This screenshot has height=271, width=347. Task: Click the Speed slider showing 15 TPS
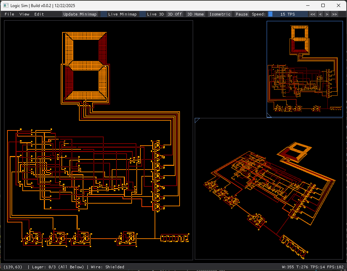[x=288, y=14]
